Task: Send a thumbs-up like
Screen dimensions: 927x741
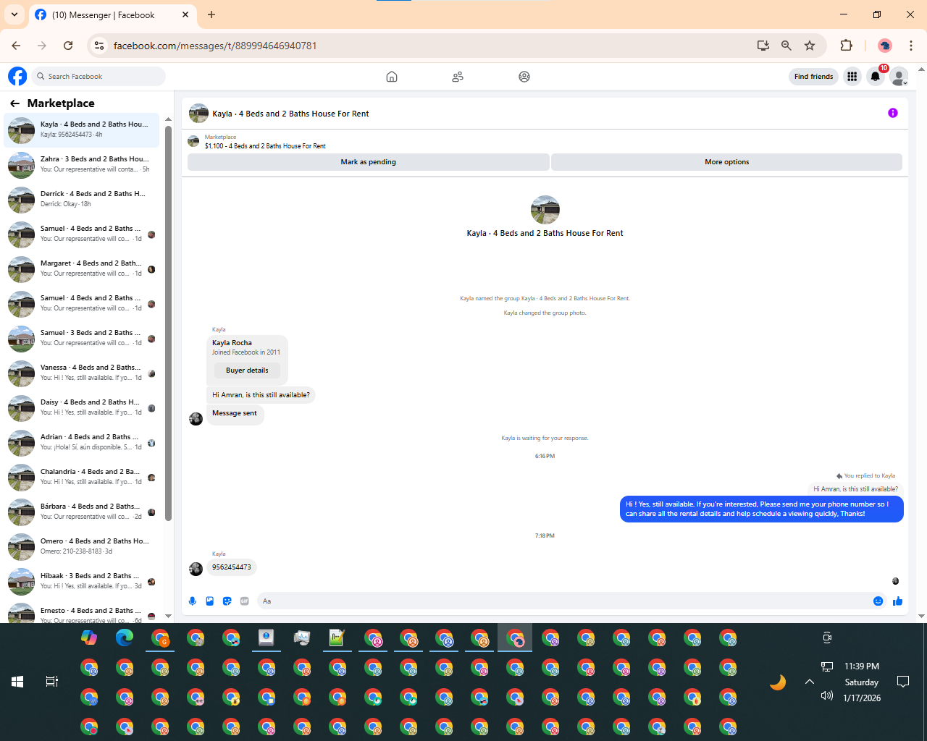Action: coord(898,601)
